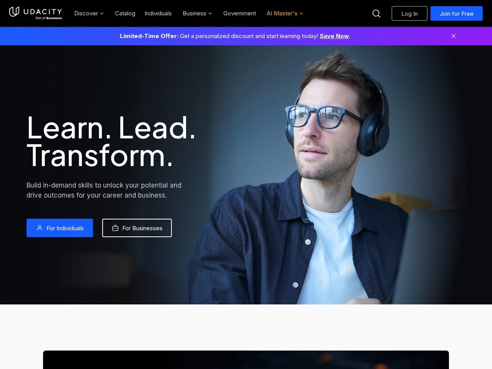Screen dimensions: 492x369
Task: Open the search magnifier icon
Action: click(x=377, y=13)
